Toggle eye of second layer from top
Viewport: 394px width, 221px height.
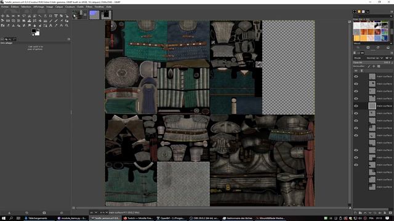coord(356,84)
